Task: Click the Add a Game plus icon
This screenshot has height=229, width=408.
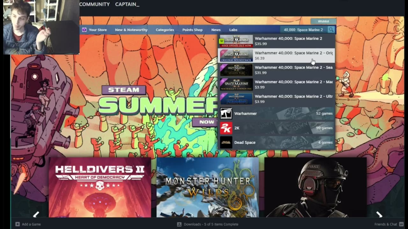Action: [x=18, y=224]
